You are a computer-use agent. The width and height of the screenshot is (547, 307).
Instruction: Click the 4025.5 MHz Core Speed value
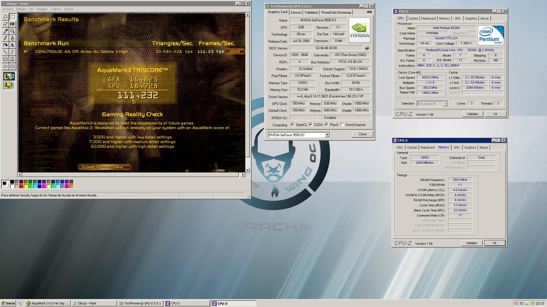coord(430,78)
